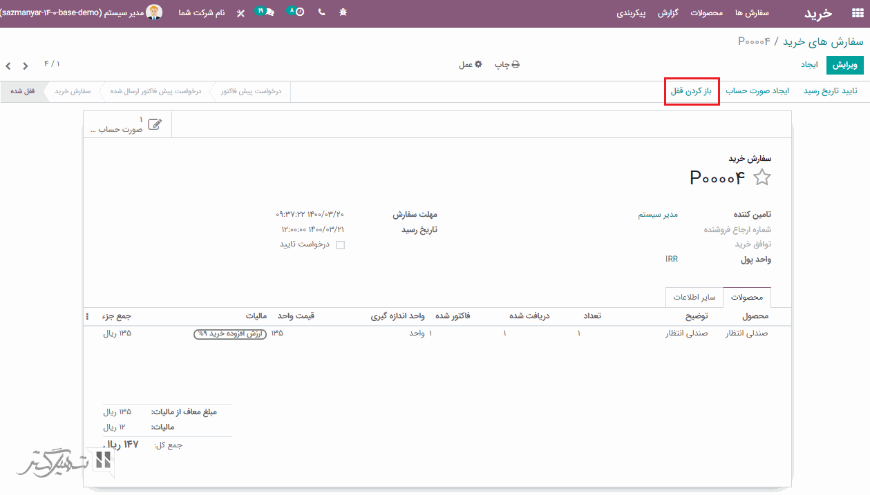Open the مدیر سیستم user menu

[x=131, y=12]
